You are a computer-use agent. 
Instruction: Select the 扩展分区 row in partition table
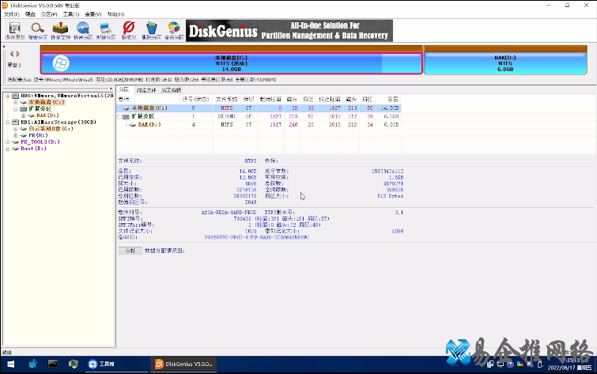259,116
